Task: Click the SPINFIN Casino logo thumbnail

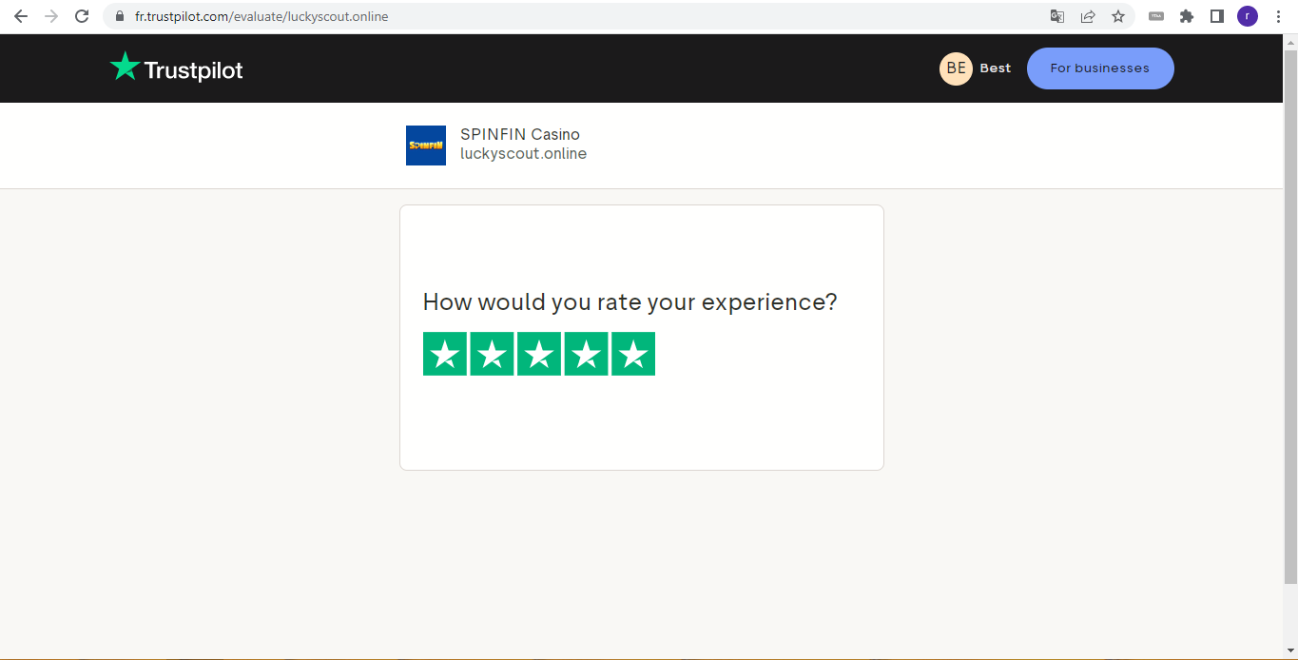Action: [x=426, y=146]
